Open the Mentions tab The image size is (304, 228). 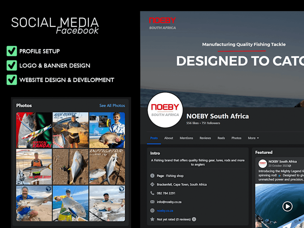pos(186,138)
